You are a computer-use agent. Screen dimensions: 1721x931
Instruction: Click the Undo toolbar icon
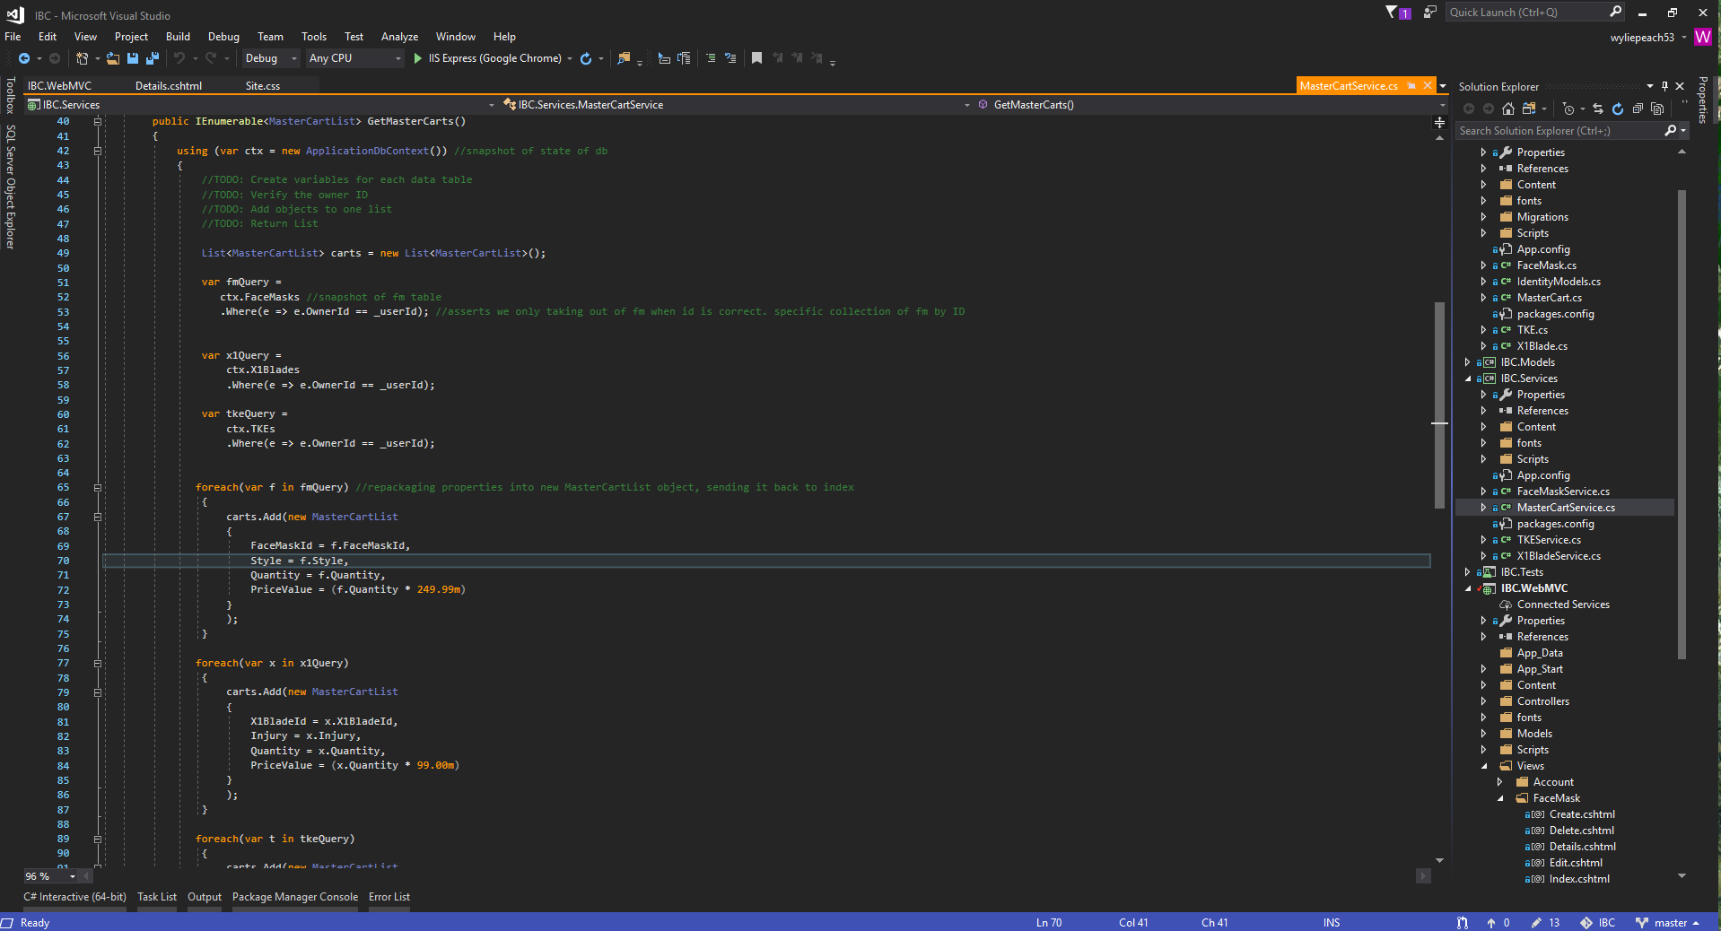[179, 58]
